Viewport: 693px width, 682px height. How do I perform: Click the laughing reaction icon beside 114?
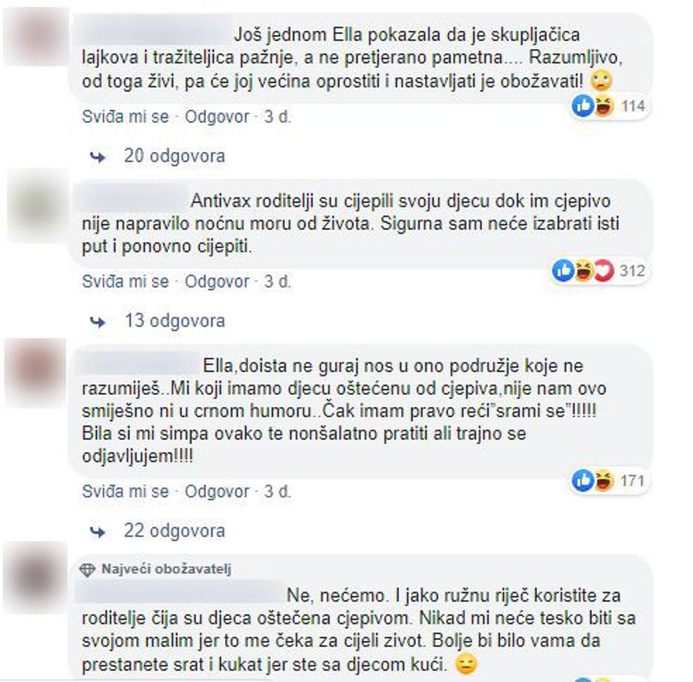tap(603, 106)
